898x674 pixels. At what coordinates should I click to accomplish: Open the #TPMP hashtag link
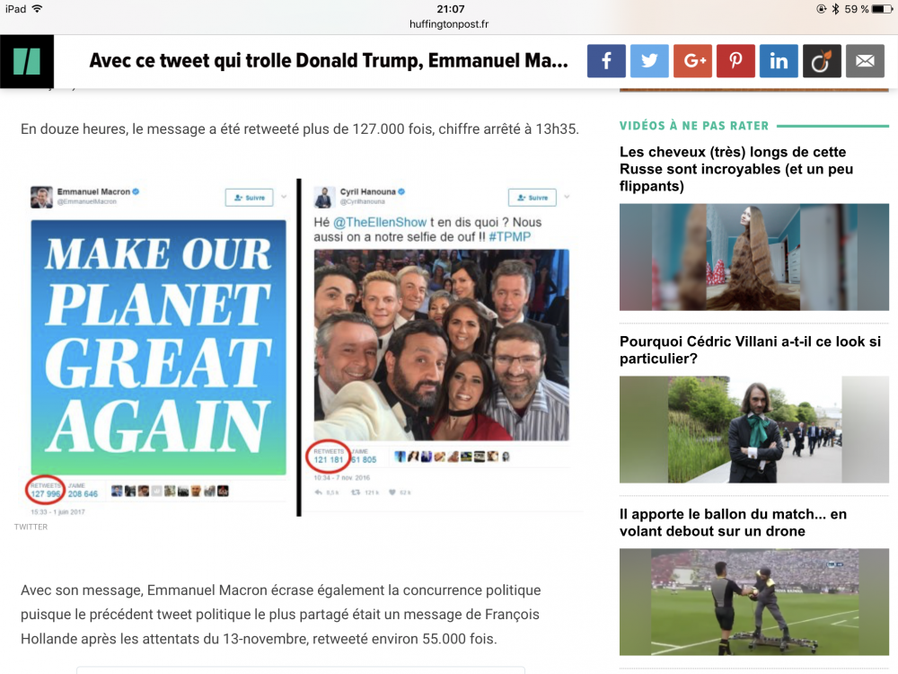(510, 236)
